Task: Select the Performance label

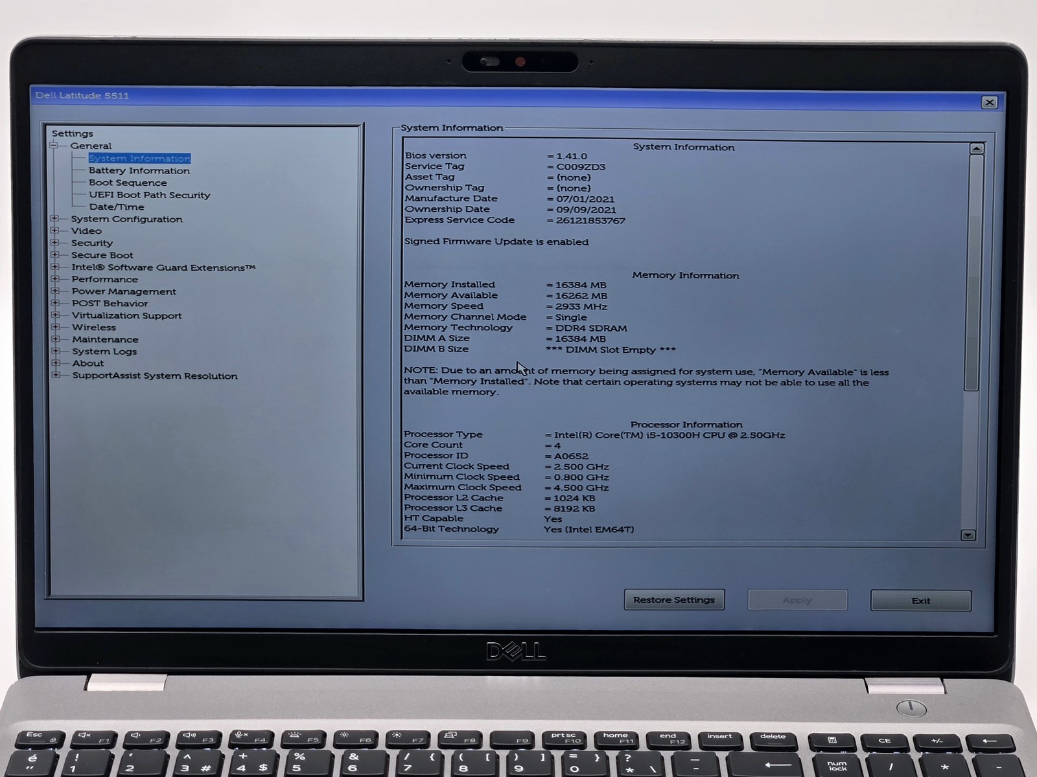Action: coord(104,280)
